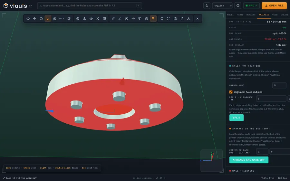Screen dimensions: 290x181
Task: Click SPLIT FOR PRINTING section header
Action: point(245,66)
